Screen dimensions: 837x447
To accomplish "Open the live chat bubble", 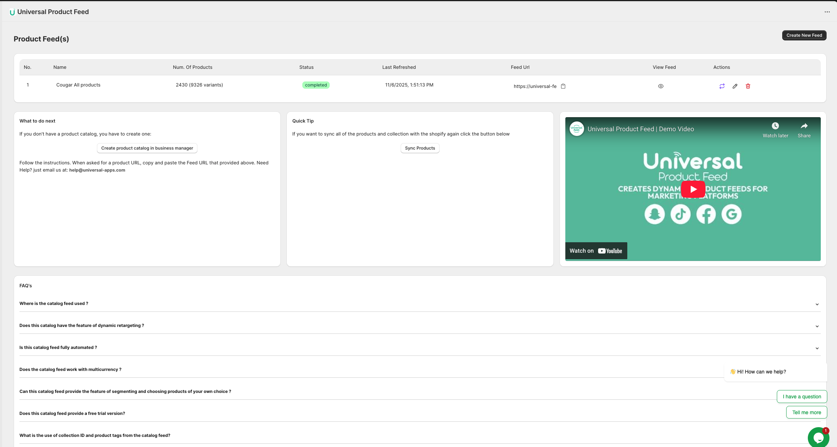I will coord(818,437).
